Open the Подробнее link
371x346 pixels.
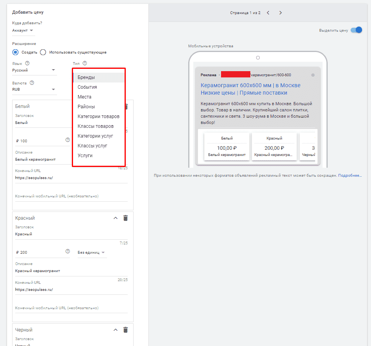pos(350,176)
